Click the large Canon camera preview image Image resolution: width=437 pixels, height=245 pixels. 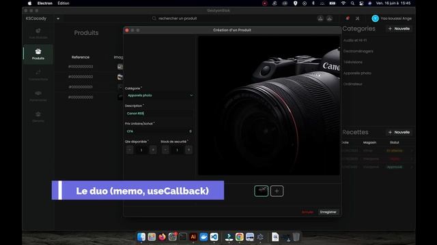(268, 105)
